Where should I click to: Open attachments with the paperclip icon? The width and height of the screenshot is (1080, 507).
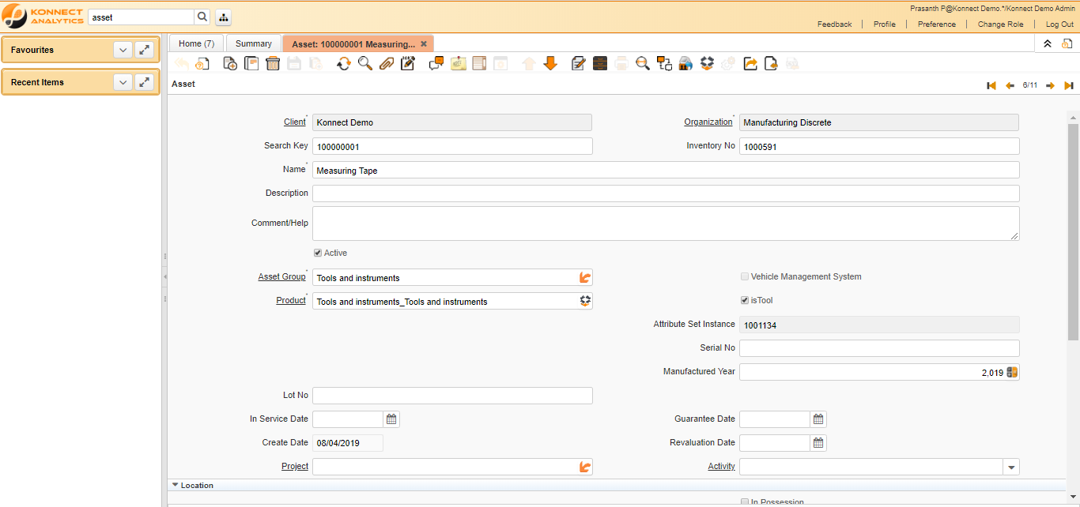[387, 63]
